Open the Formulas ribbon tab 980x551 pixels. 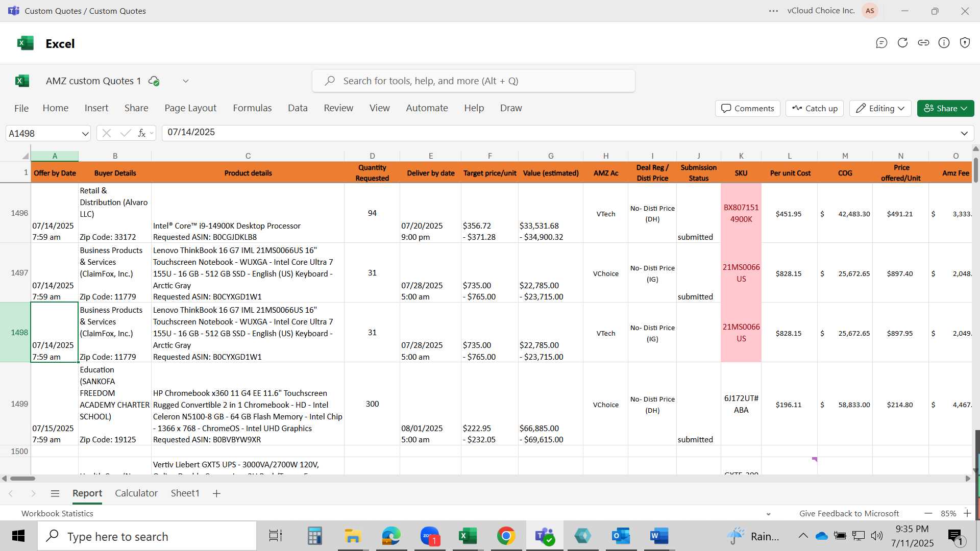[252, 108]
